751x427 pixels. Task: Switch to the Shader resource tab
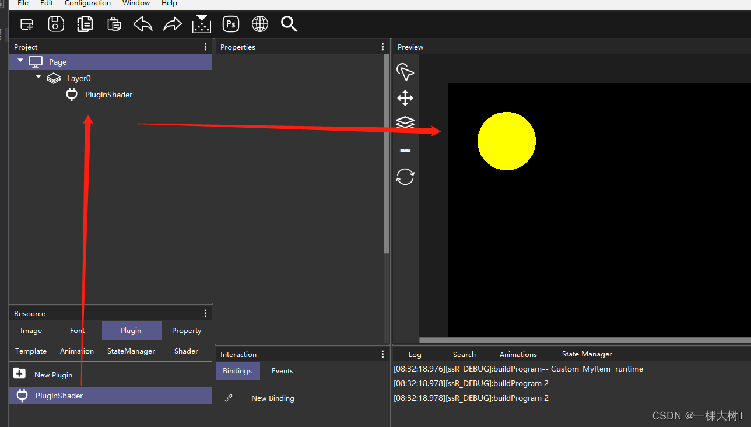pos(185,351)
